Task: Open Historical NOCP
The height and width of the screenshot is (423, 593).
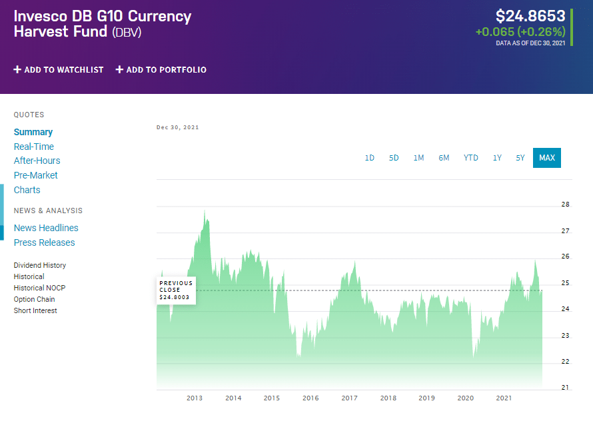Action: tap(39, 288)
